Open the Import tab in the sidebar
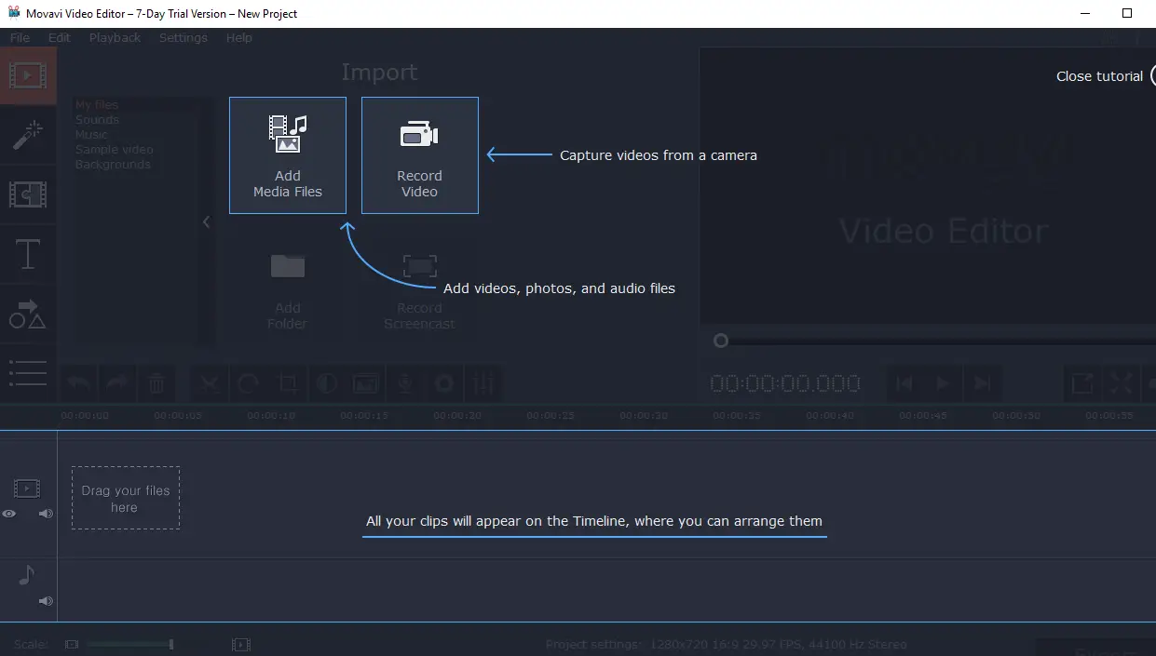 28,75
